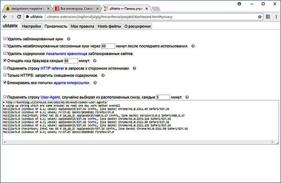Bookmark this page with the star icon
This screenshot has height=183, width=281.
tap(260, 17)
